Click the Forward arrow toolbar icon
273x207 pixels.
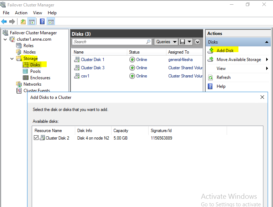tap(12, 22)
